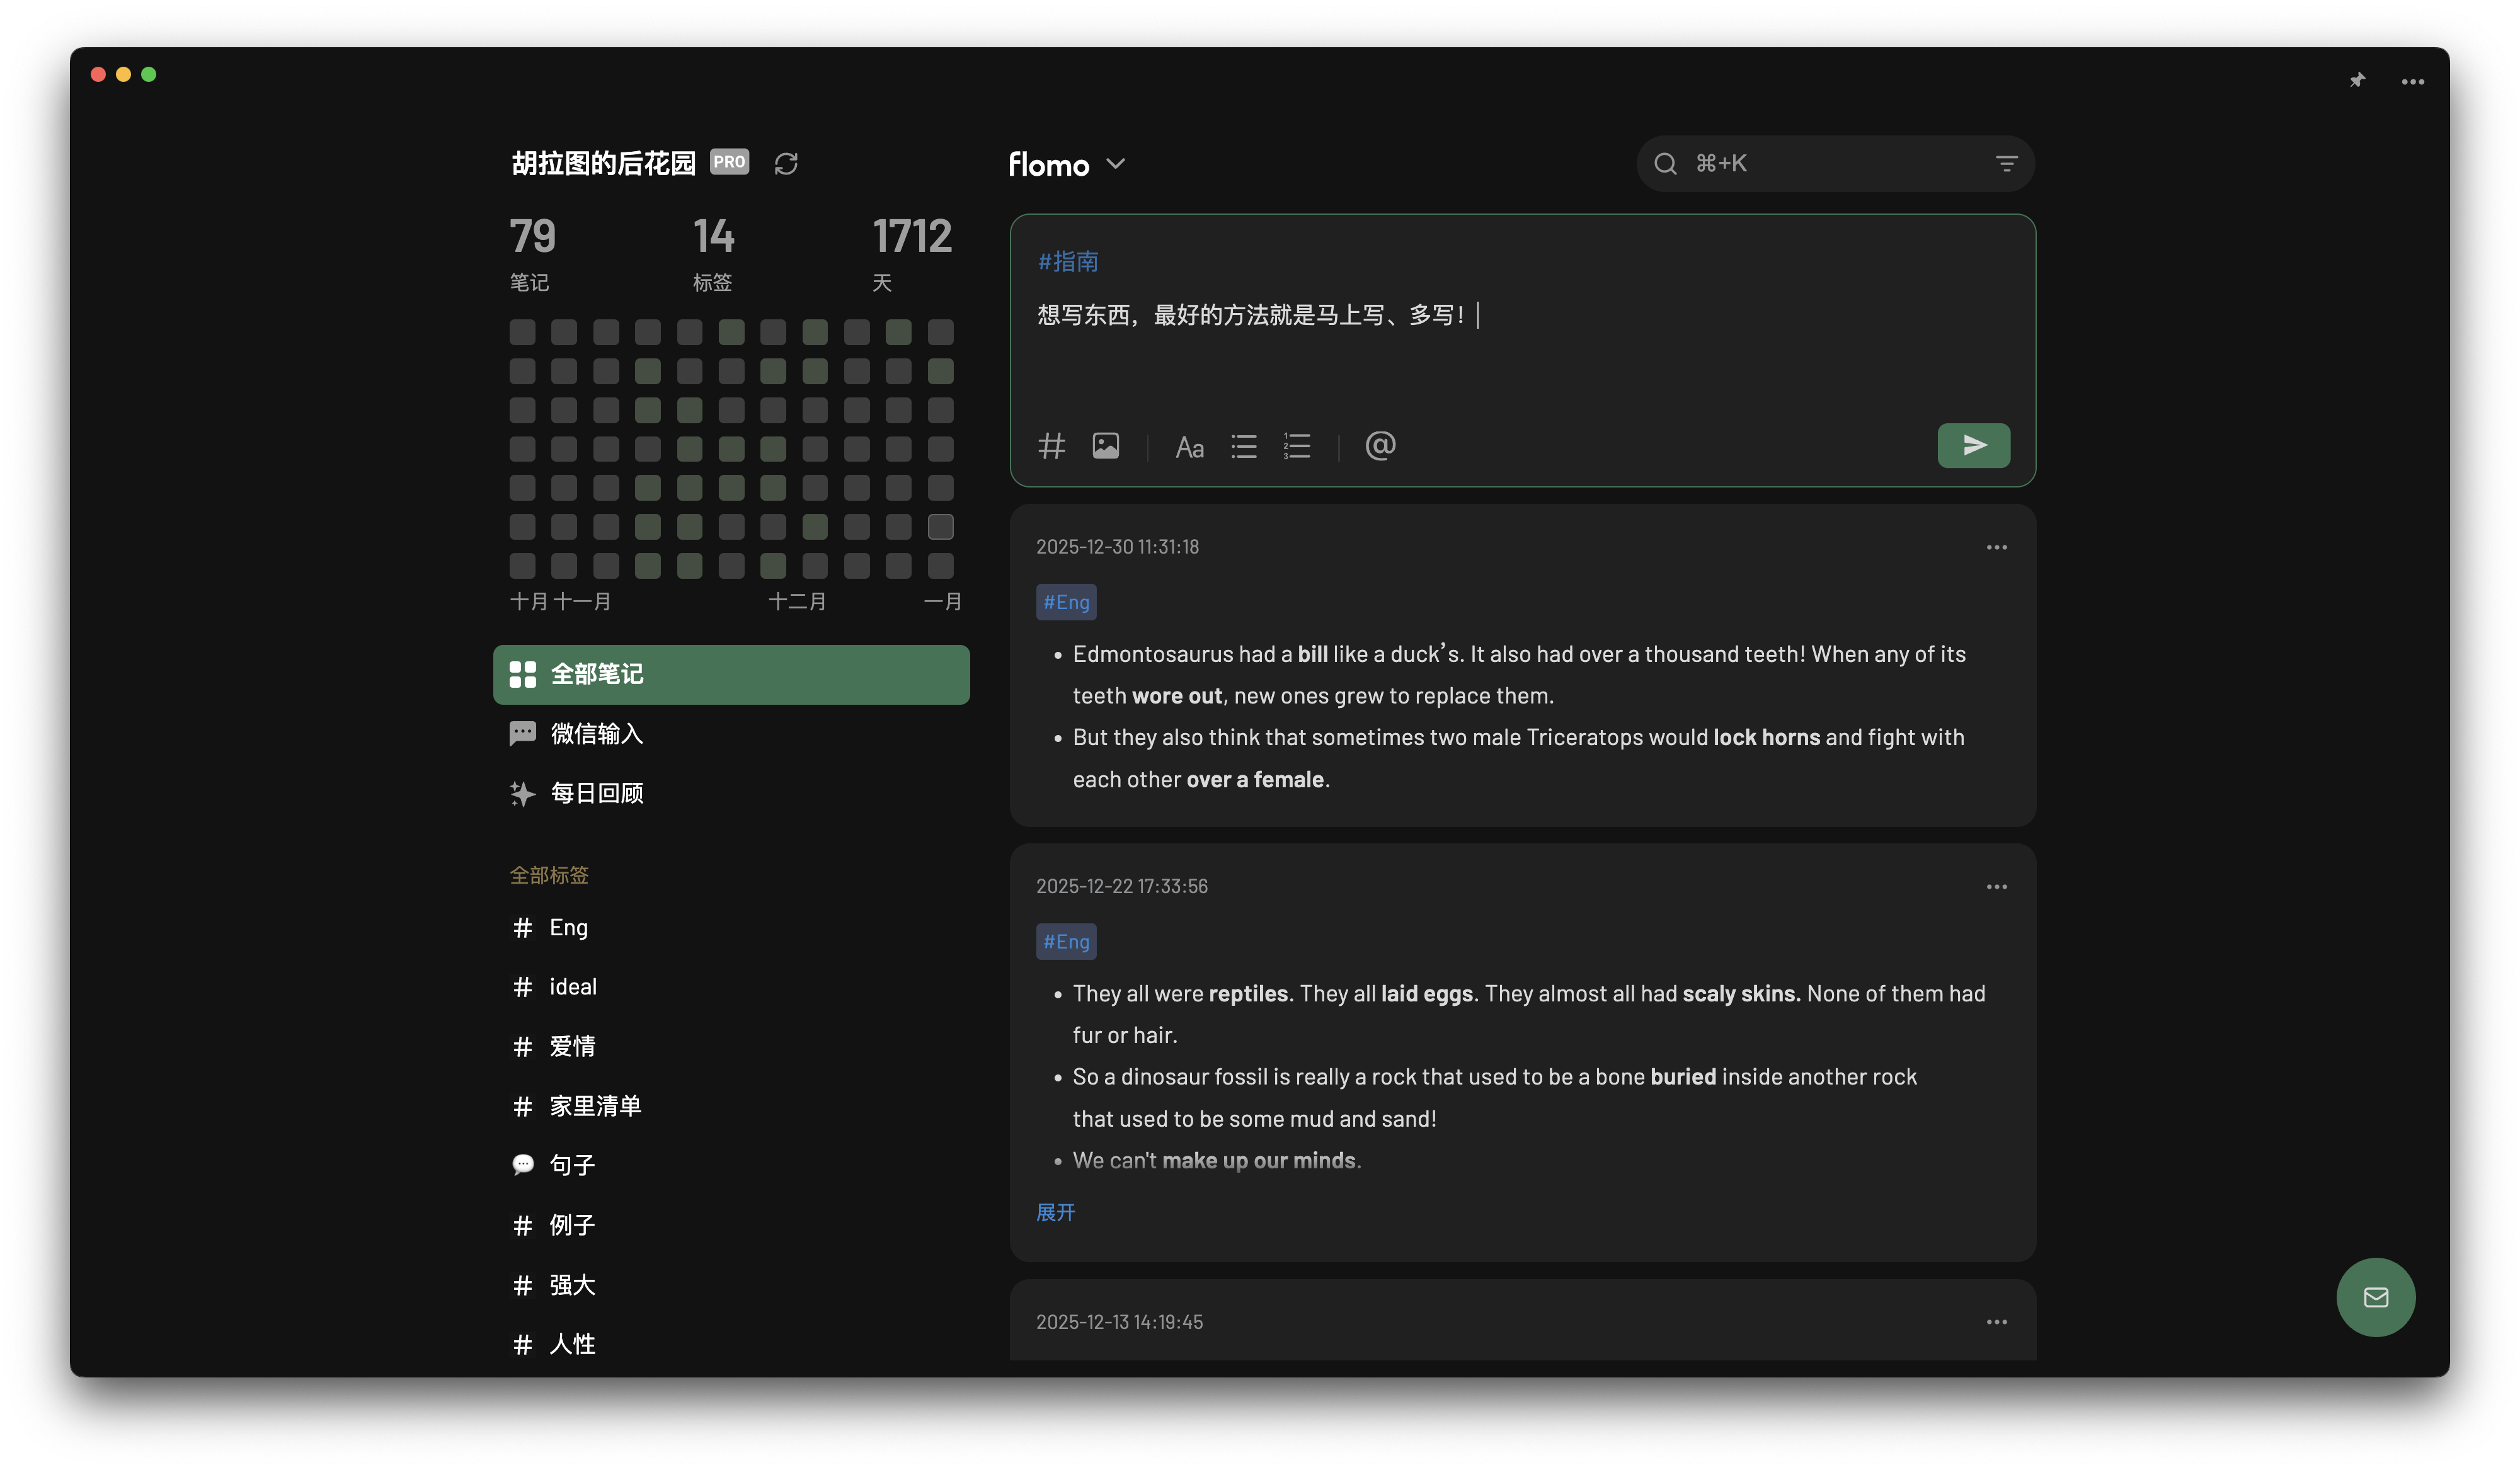2520x1470 pixels.
Task: Click the insert image icon in editor
Action: point(1105,446)
